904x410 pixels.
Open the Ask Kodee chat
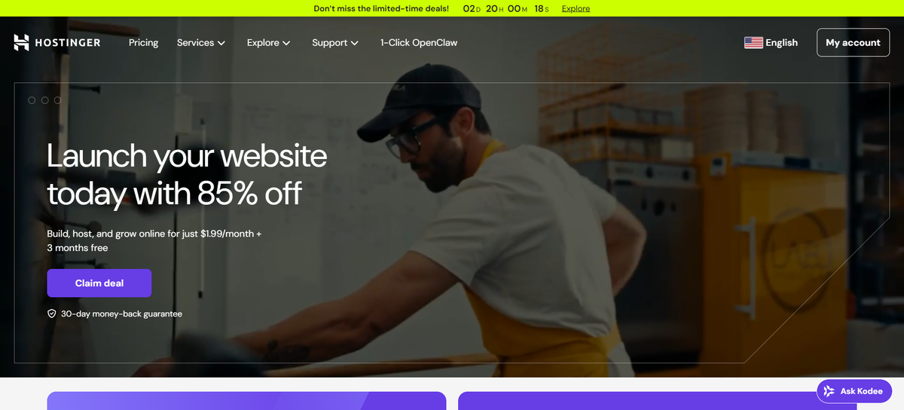click(854, 391)
